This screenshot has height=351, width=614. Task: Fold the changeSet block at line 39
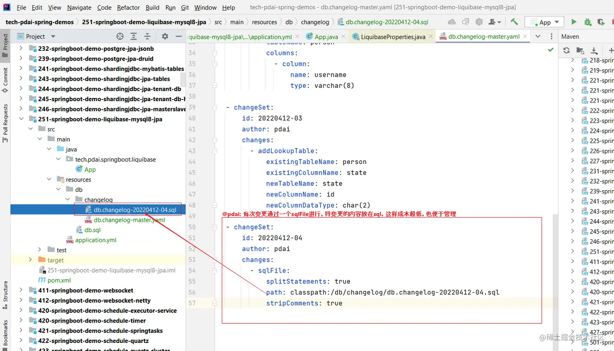[x=215, y=107]
